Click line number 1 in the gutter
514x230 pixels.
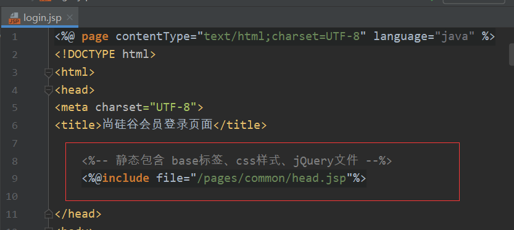click(x=14, y=37)
